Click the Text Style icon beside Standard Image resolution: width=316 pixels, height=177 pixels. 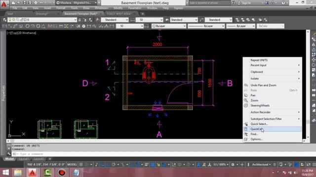coord(98,20)
